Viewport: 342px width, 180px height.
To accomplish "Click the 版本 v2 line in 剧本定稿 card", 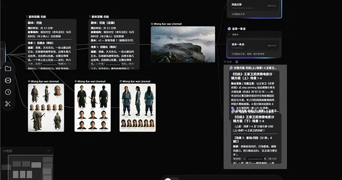I will (x=112, y=40).
